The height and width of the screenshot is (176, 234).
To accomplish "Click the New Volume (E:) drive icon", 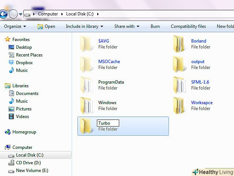I will coord(11,171).
